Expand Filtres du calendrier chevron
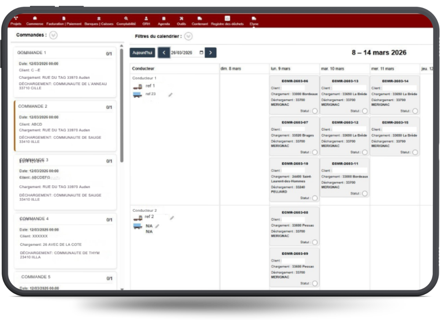 188,36
